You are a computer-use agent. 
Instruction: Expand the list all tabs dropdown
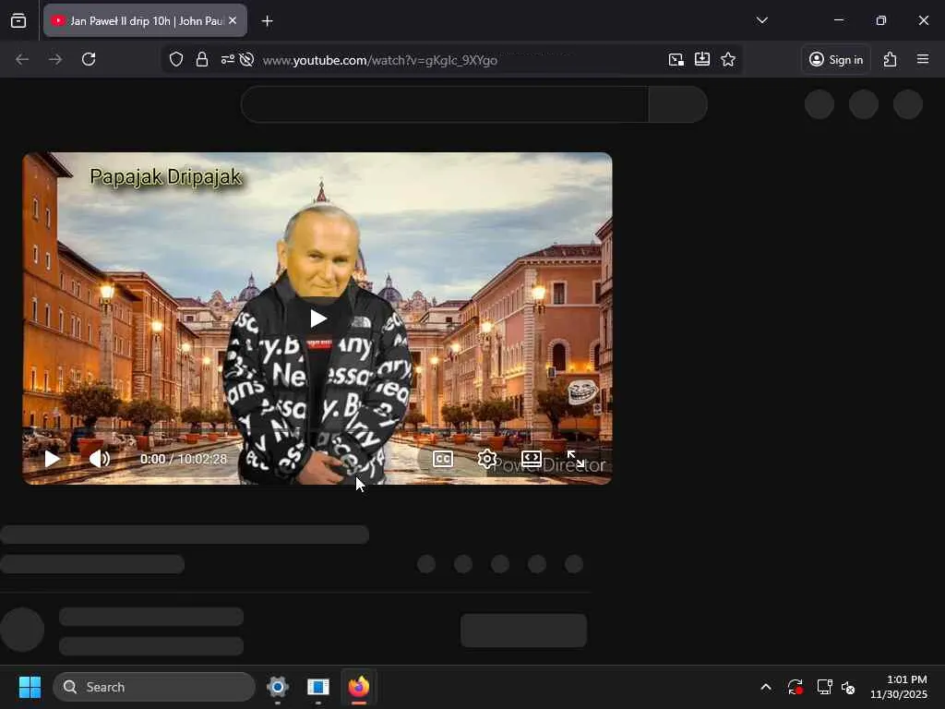pyautogui.click(x=761, y=20)
